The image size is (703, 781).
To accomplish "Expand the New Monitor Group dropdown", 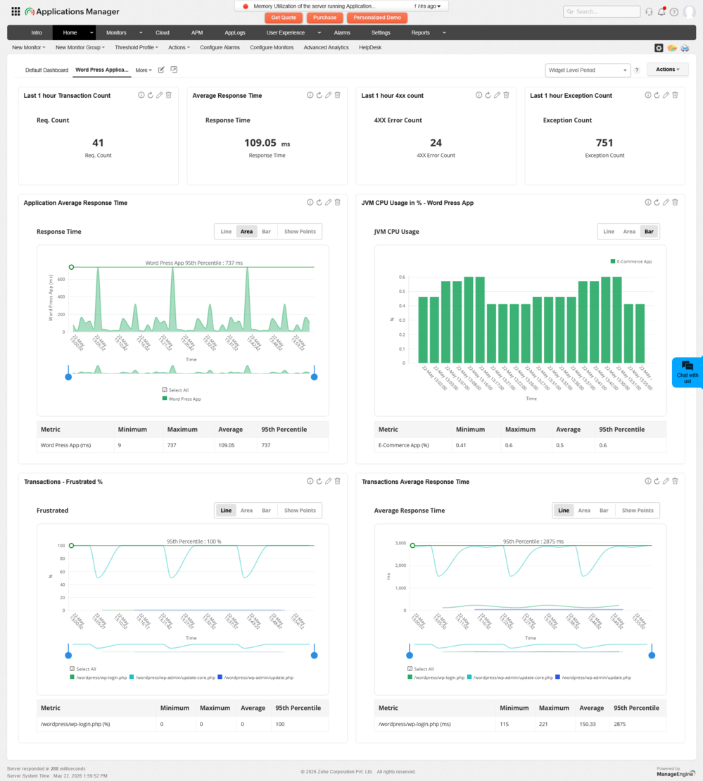I will click(80, 48).
